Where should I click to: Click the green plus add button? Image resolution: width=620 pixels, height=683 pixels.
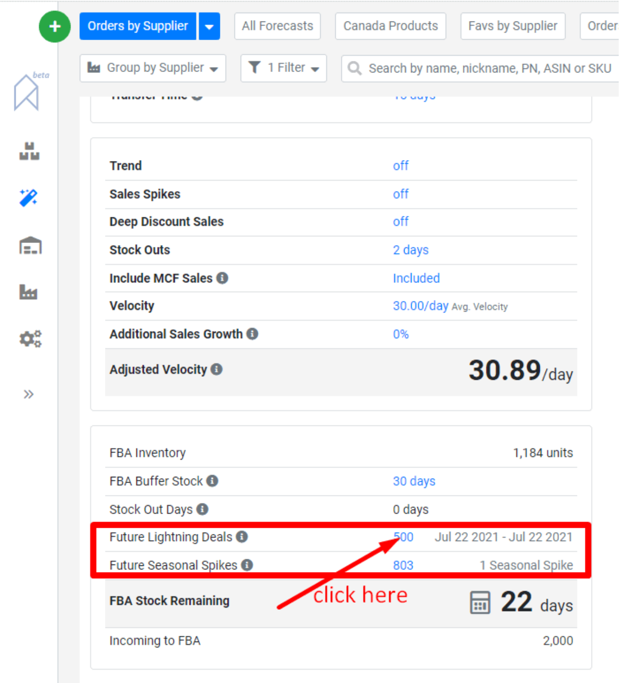(55, 26)
